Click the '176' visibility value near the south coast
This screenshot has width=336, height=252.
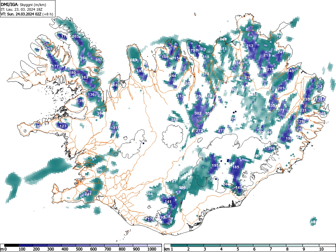point(151,219)
